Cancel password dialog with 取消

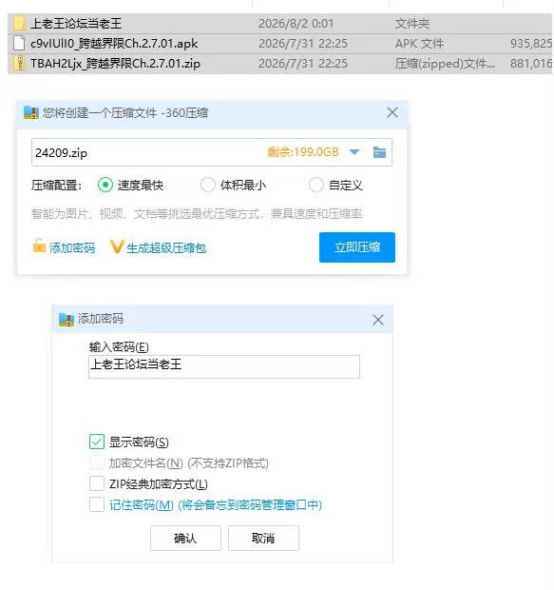tap(263, 538)
